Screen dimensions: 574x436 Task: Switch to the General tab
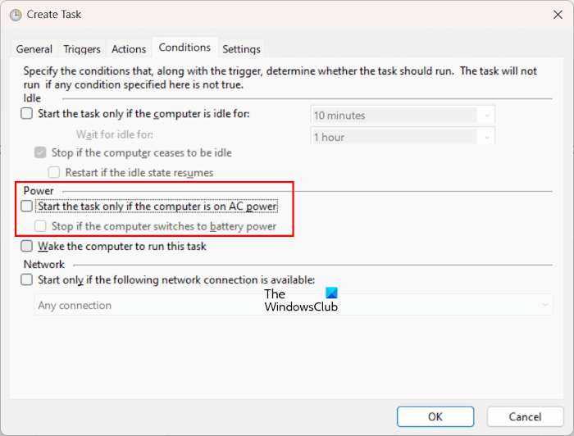tap(34, 49)
